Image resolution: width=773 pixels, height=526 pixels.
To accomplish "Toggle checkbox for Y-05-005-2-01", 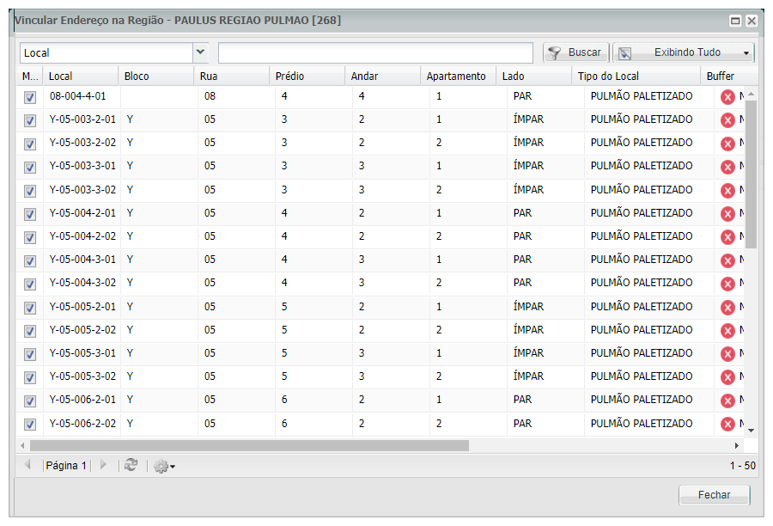I will [30, 308].
